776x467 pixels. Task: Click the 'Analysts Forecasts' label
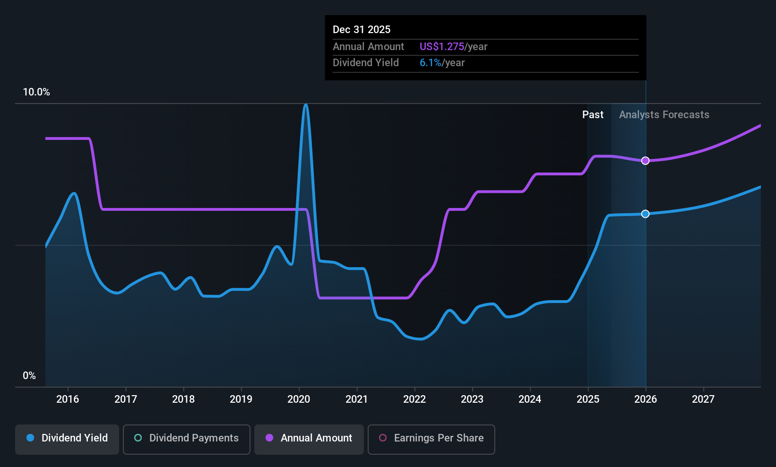(664, 115)
